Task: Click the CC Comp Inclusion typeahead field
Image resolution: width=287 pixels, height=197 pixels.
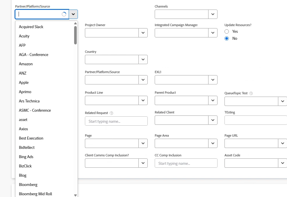Action: (x=186, y=163)
